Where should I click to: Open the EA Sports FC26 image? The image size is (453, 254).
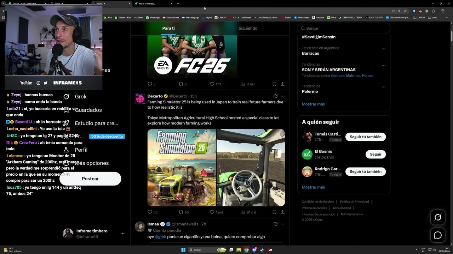point(192,56)
